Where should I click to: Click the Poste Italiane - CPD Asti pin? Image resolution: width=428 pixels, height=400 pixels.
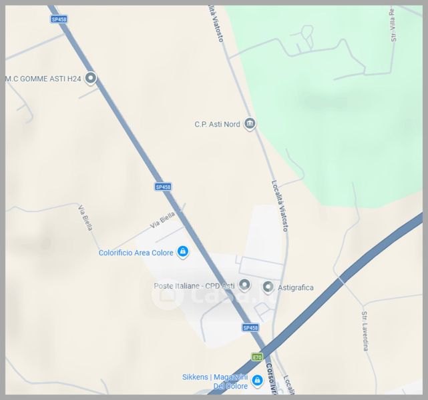coord(244,285)
